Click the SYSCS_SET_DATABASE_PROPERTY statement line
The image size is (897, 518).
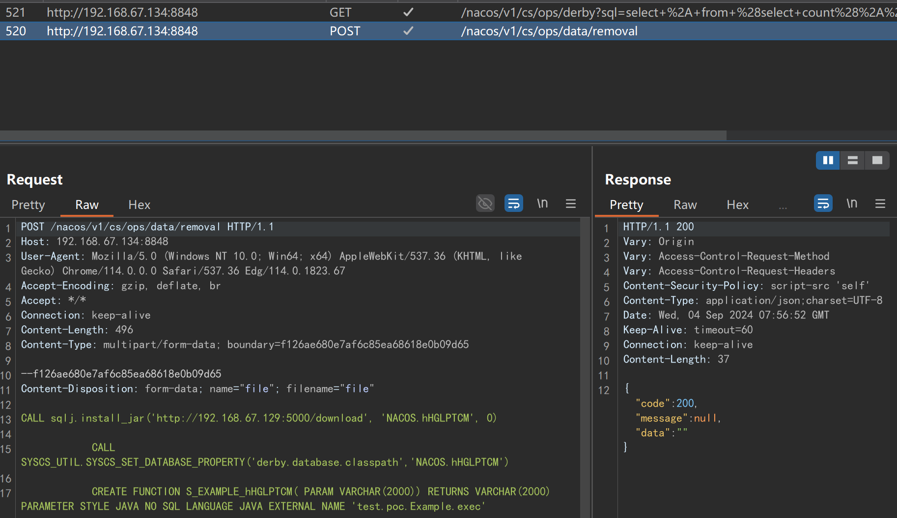click(265, 462)
